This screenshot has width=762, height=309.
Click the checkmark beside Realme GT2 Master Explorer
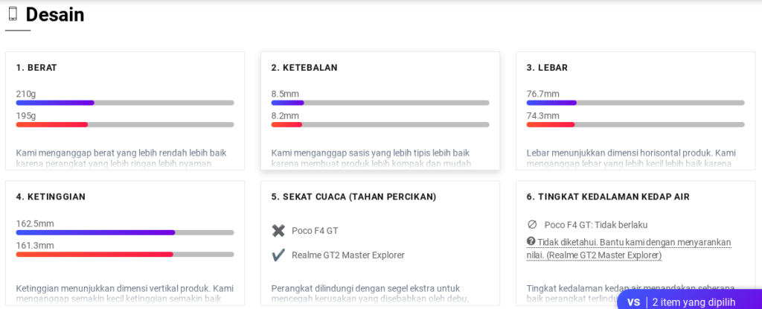278,255
